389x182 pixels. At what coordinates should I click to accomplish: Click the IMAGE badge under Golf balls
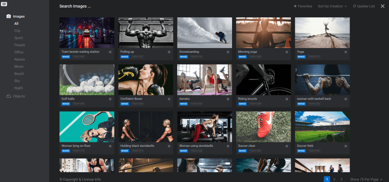(66, 104)
